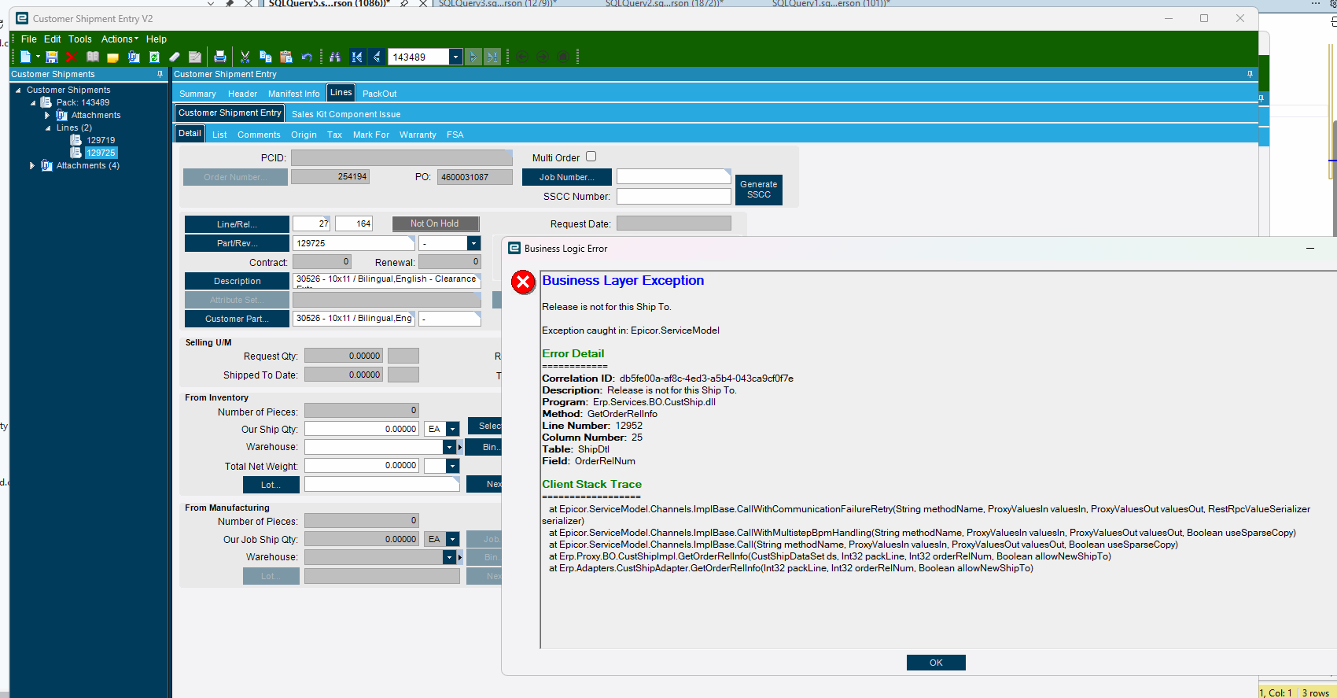Click the Job Number input field
The width and height of the screenshot is (1337, 698).
coord(674,176)
